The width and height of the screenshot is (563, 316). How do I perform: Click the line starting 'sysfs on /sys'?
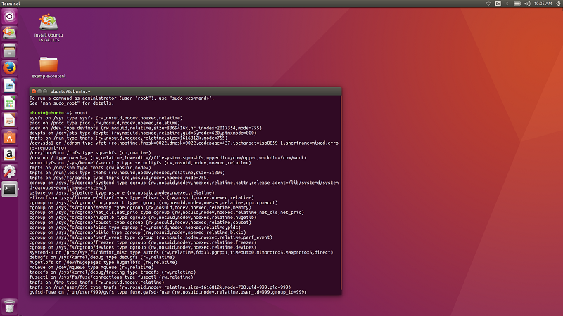(106, 118)
